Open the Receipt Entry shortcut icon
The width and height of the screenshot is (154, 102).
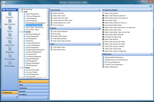pyautogui.click(x=10, y=49)
